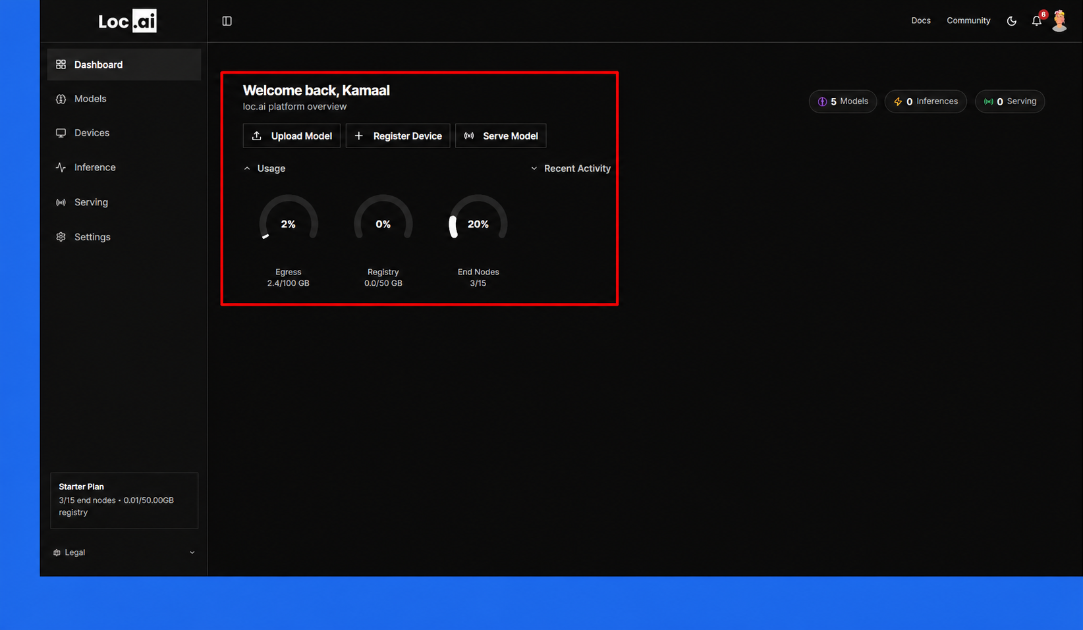This screenshot has height=630, width=1083.
Task: Collapse the Usage section
Action: tap(264, 169)
